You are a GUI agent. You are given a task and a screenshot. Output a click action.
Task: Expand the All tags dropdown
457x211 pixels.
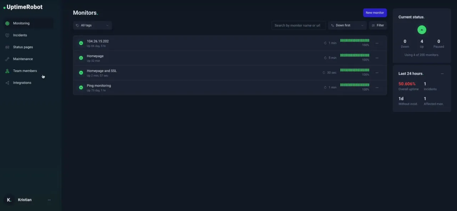point(92,25)
